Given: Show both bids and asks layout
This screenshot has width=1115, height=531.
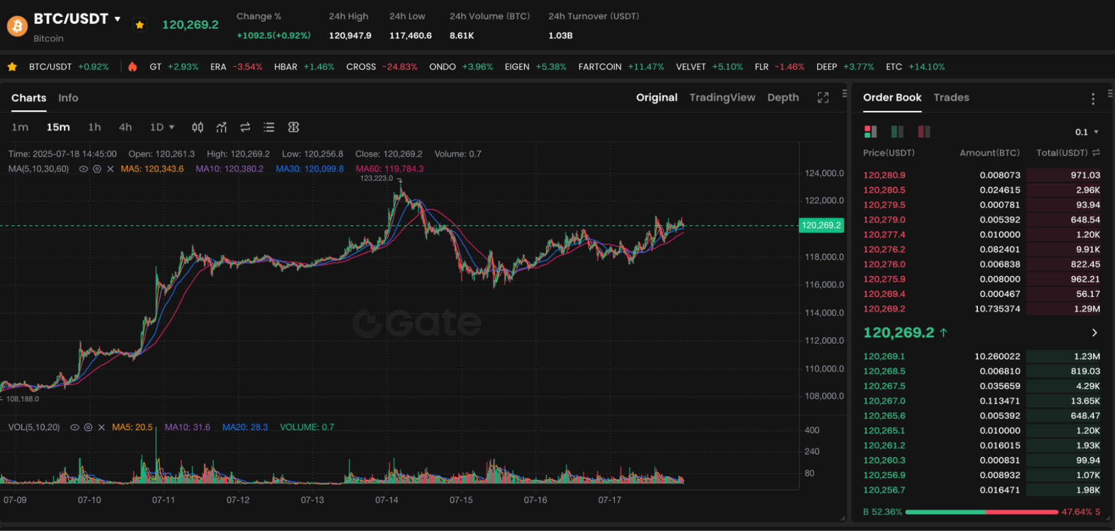Looking at the screenshot, I should pos(870,131).
